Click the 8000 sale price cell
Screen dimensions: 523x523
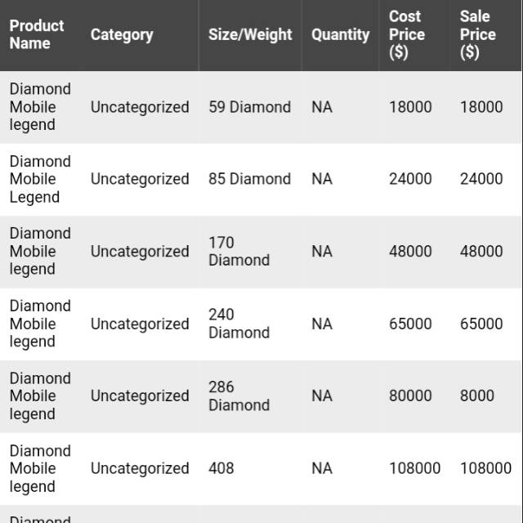pos(477,396)
